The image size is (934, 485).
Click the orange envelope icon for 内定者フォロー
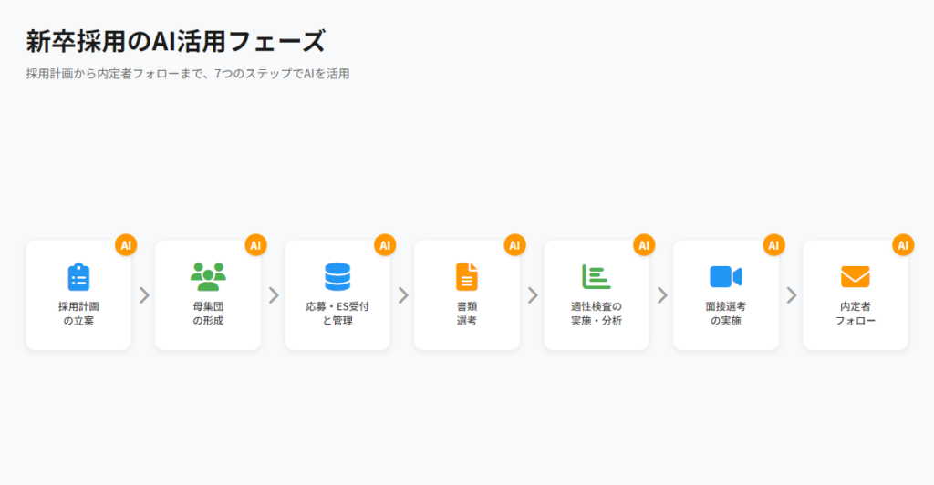click(x=856, y=276)
